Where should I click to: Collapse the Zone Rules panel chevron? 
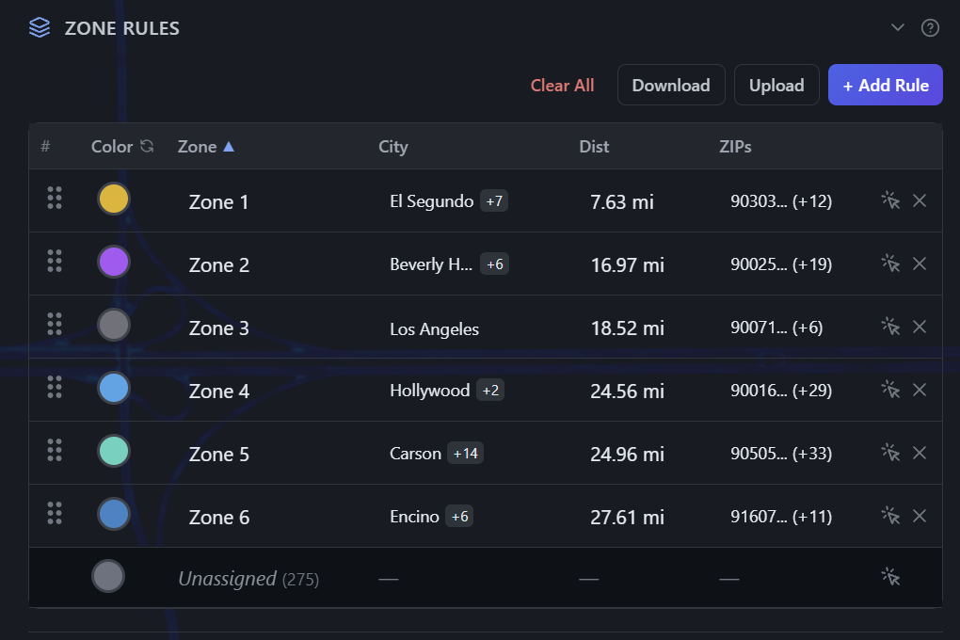[898, 27]
